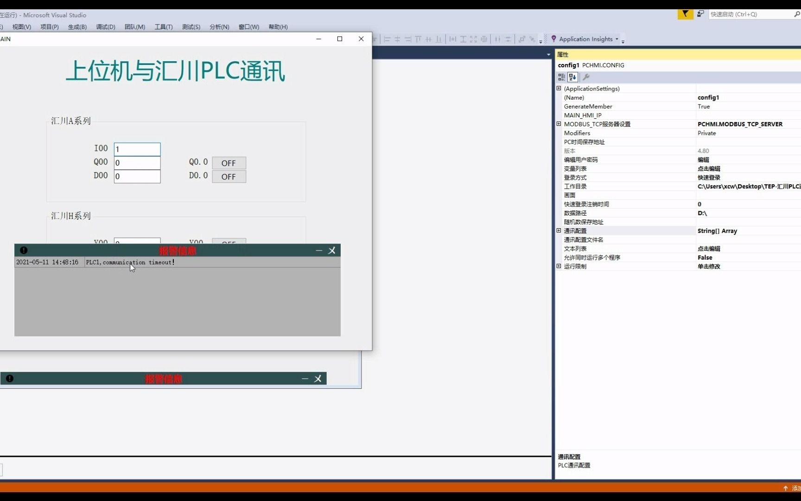801x501 pixels.
Task: Toggle the D0.0 OFF switch
Action: pyautogui.click(x=229, y=177)
